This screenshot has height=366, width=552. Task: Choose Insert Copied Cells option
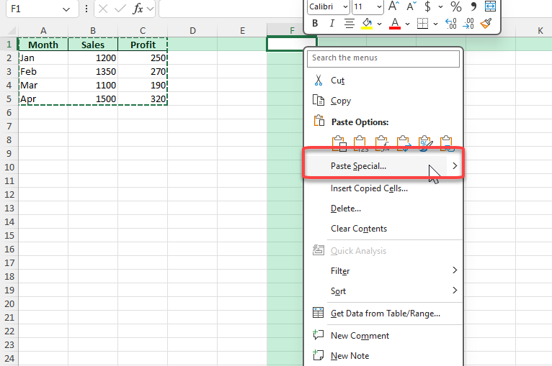[x=383, y=188]
